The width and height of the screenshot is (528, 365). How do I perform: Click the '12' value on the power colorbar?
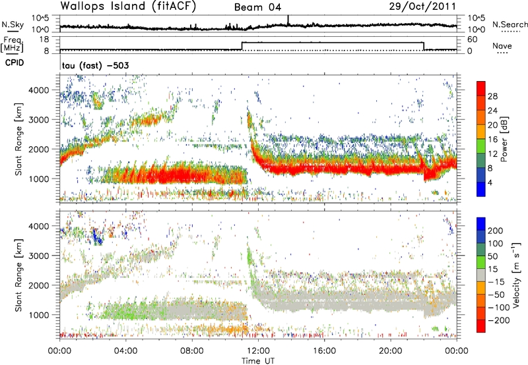click(492, 154)
